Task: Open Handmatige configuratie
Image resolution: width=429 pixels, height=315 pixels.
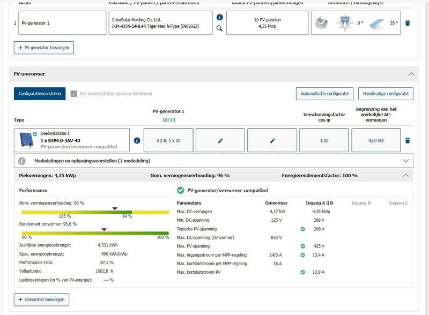Action: pyautogui.click(x=386, y=94)
